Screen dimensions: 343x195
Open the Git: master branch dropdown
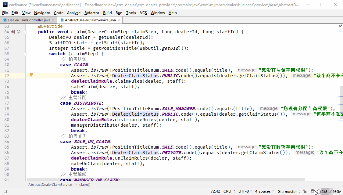(x=289, y=191)
